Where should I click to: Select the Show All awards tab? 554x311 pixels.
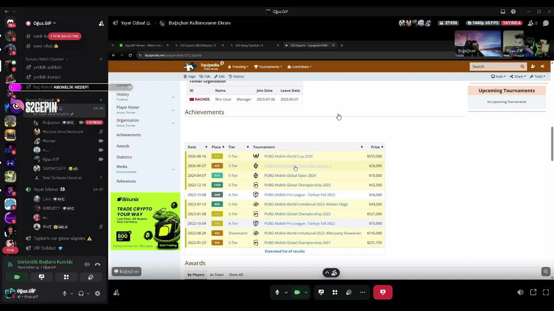[x=236, y=275]
